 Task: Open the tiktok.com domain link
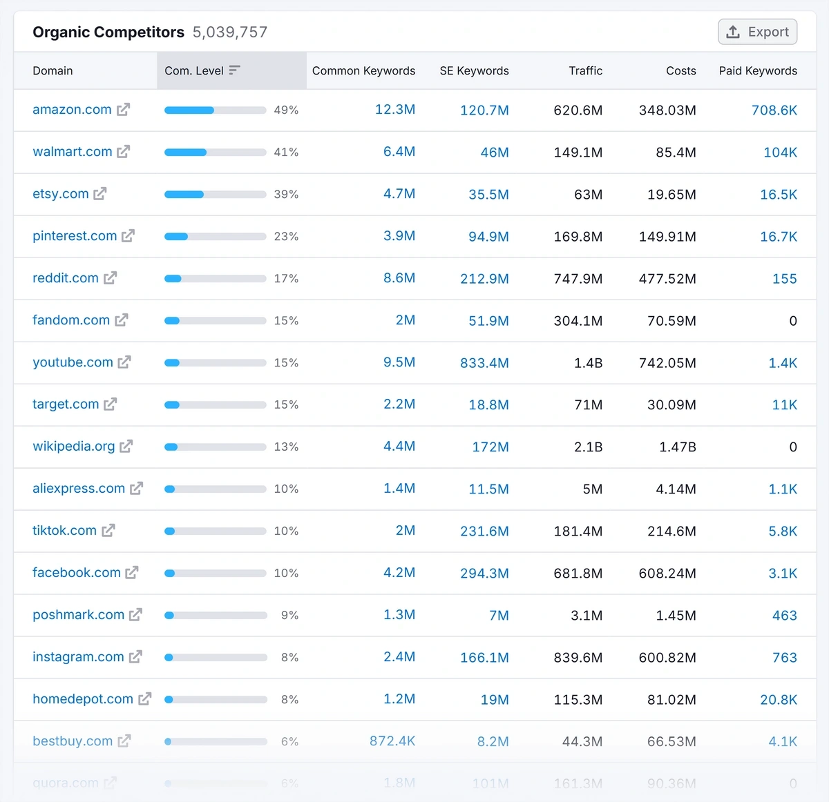pyautogui.click(x=64, y=531)
